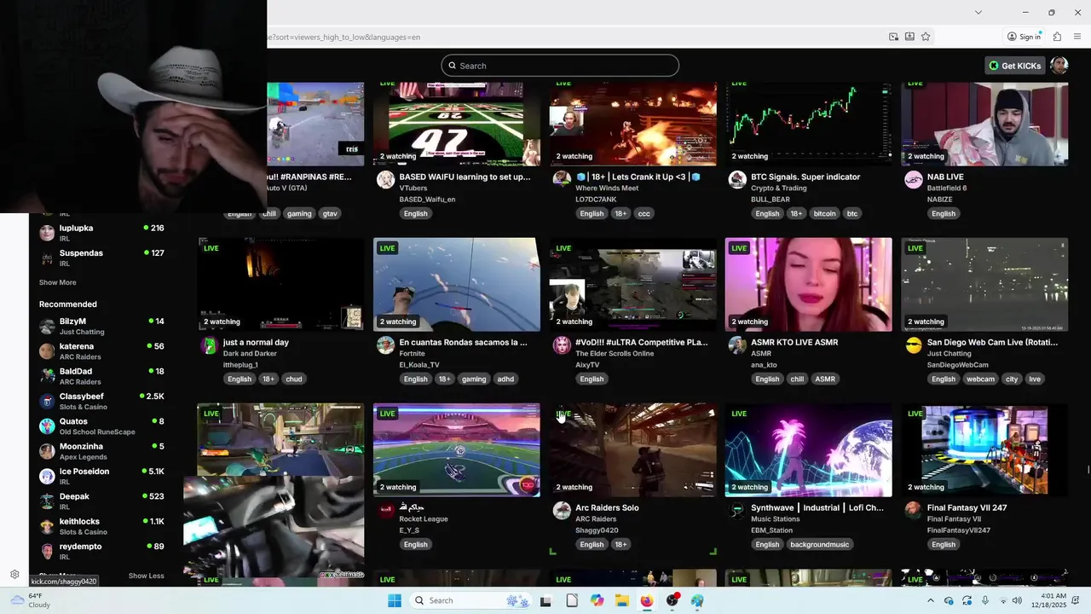Open BTC Signals chart stream thumbnail
The width and height of the screenshot is (1091, 614).
808,124
